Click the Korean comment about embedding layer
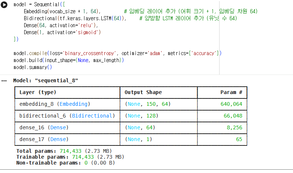 [191, 11]
